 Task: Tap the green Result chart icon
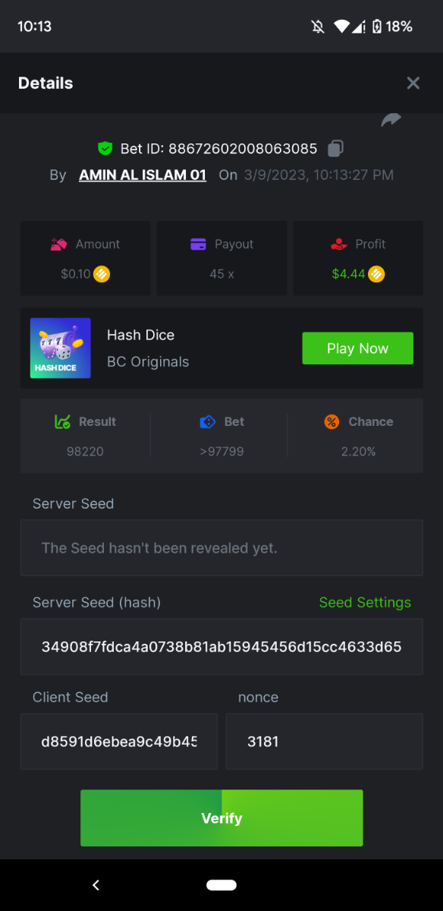tap(62, 421)
